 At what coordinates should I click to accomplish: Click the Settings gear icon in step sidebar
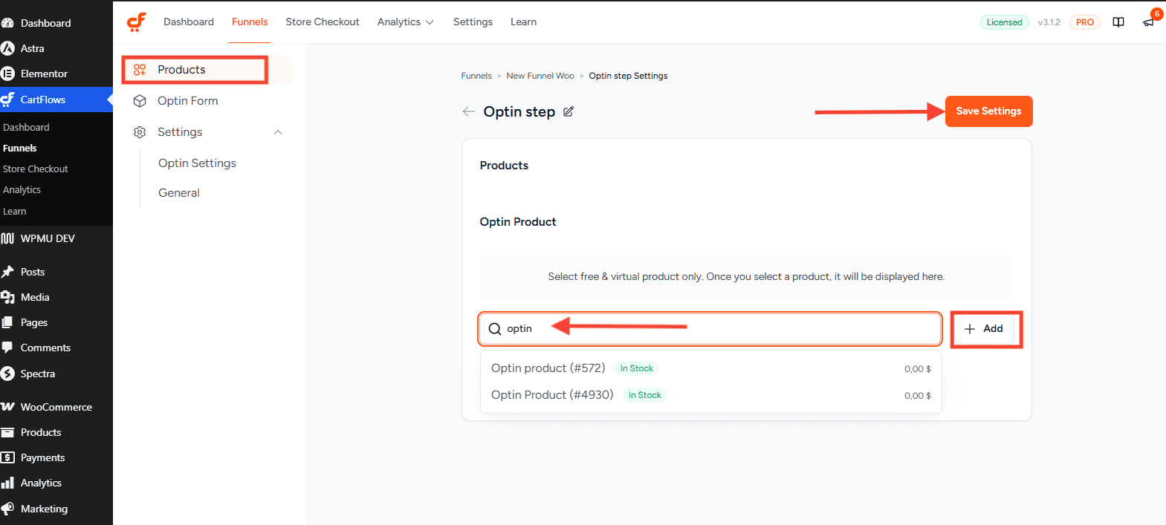(140, 132)
